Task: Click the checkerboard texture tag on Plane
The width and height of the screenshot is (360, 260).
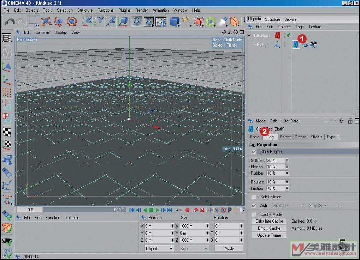Action: coord(314,44)
